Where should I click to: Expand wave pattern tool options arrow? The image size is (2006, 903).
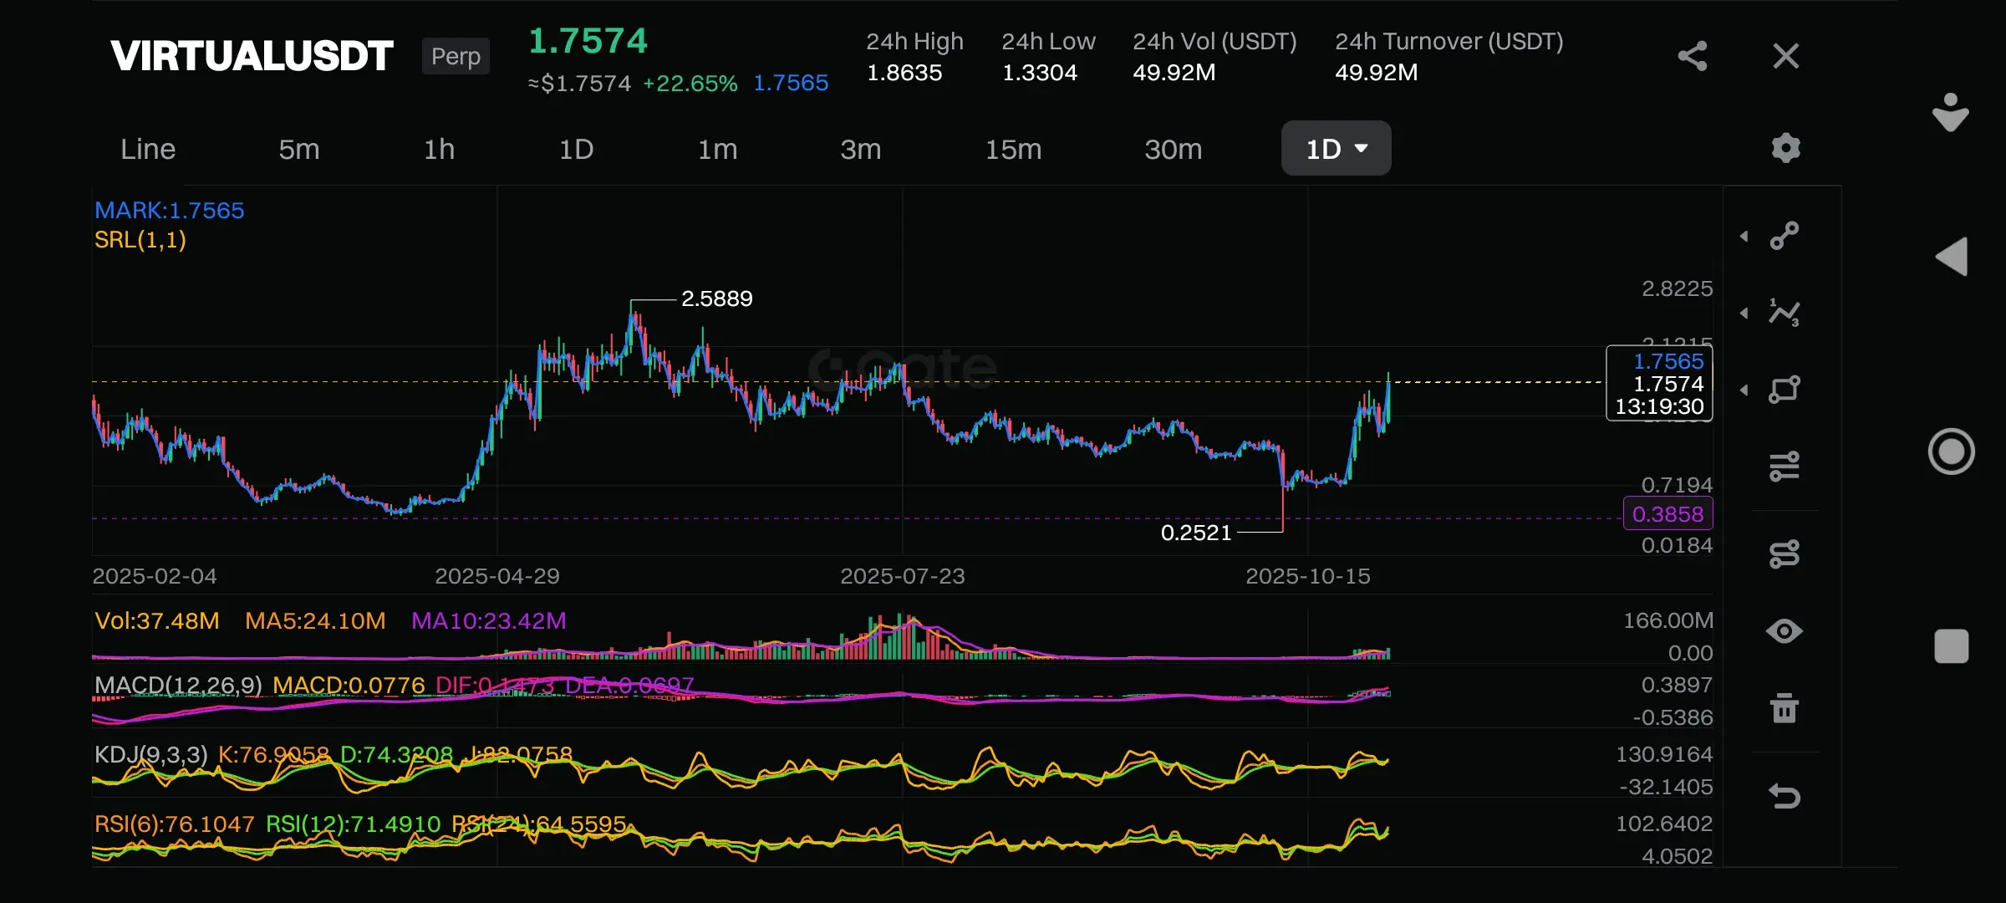point(1744,314)
